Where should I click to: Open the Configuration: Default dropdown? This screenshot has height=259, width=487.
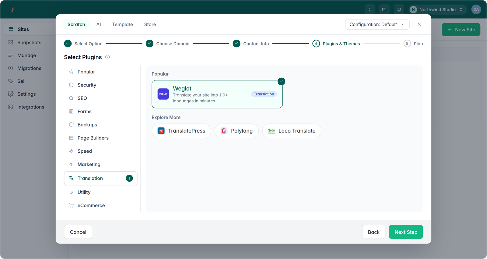(x=377, y=24)
